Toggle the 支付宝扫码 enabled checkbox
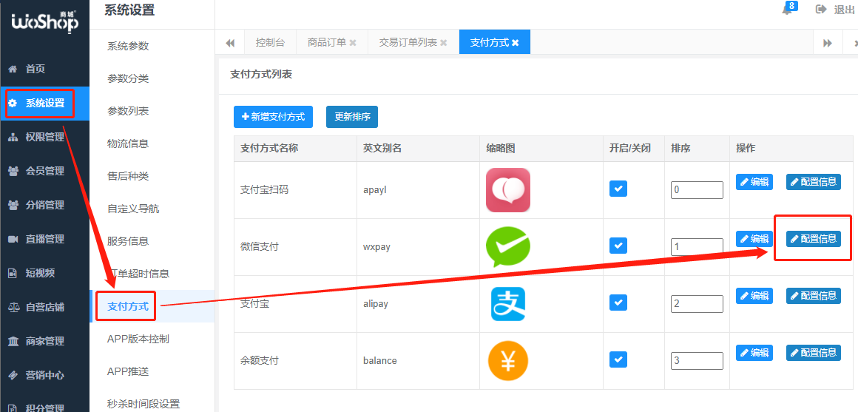Screen dimensions: 858x412 [618, 189]
